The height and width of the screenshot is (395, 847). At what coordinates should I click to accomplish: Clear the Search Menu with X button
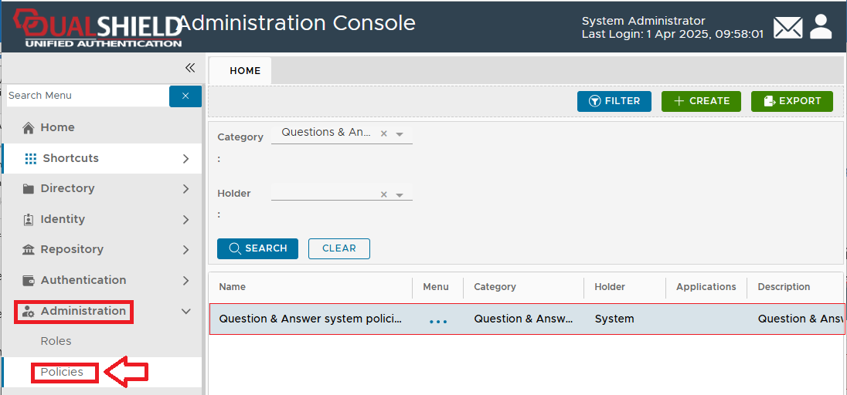185,96
